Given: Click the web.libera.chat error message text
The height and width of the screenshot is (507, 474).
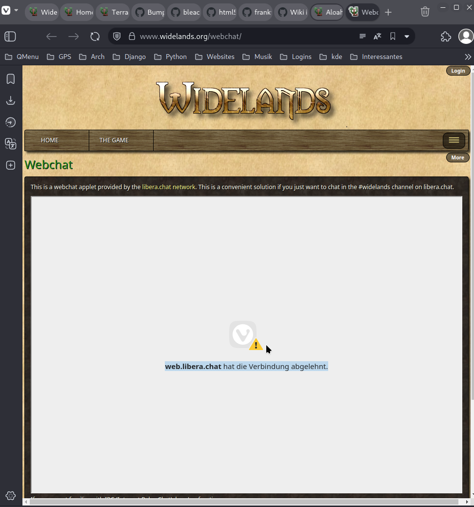Looking at the screenshot, I should [x=246, y=366].
